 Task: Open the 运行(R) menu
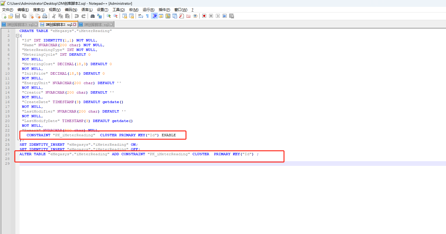(148, 10)
